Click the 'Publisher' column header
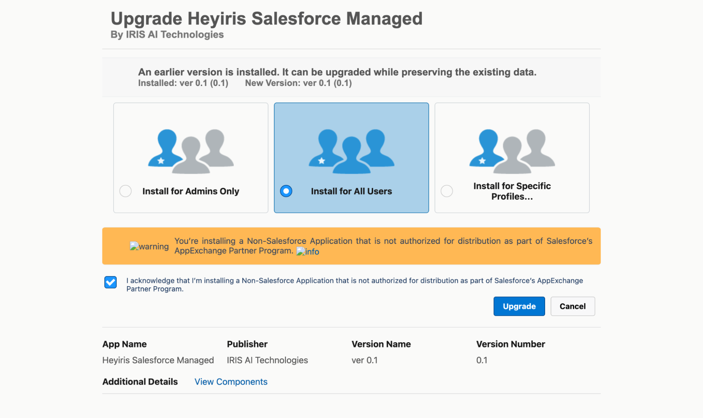The width and height of the screenshot is (703, 418). (247, 344)
